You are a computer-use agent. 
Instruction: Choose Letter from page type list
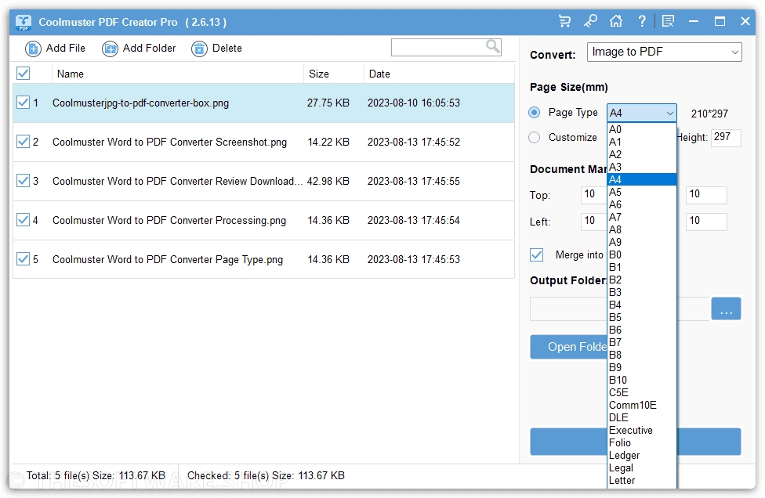(x=642, y=481)
